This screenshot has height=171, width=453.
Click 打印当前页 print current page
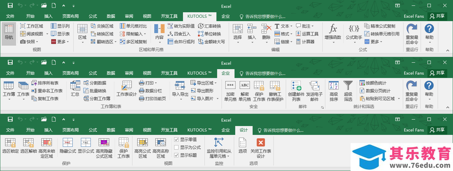pyautogui.click(x=153, y=98)
